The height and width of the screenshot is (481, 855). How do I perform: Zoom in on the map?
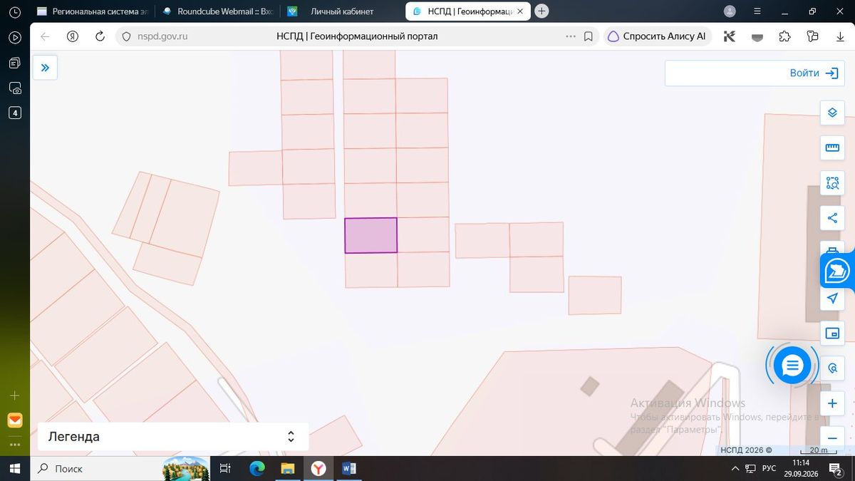(x=832, y=403)
